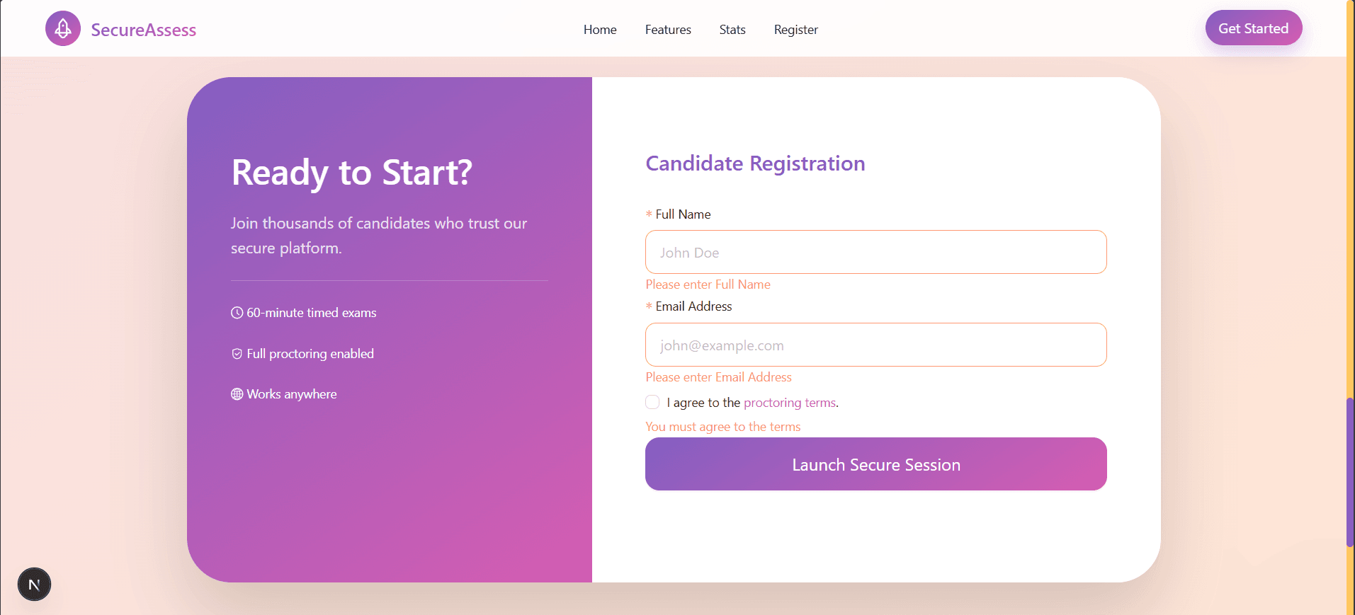Check the agree to proctoring terms box
Viewport: 1355px width, 615px height.
652,402
